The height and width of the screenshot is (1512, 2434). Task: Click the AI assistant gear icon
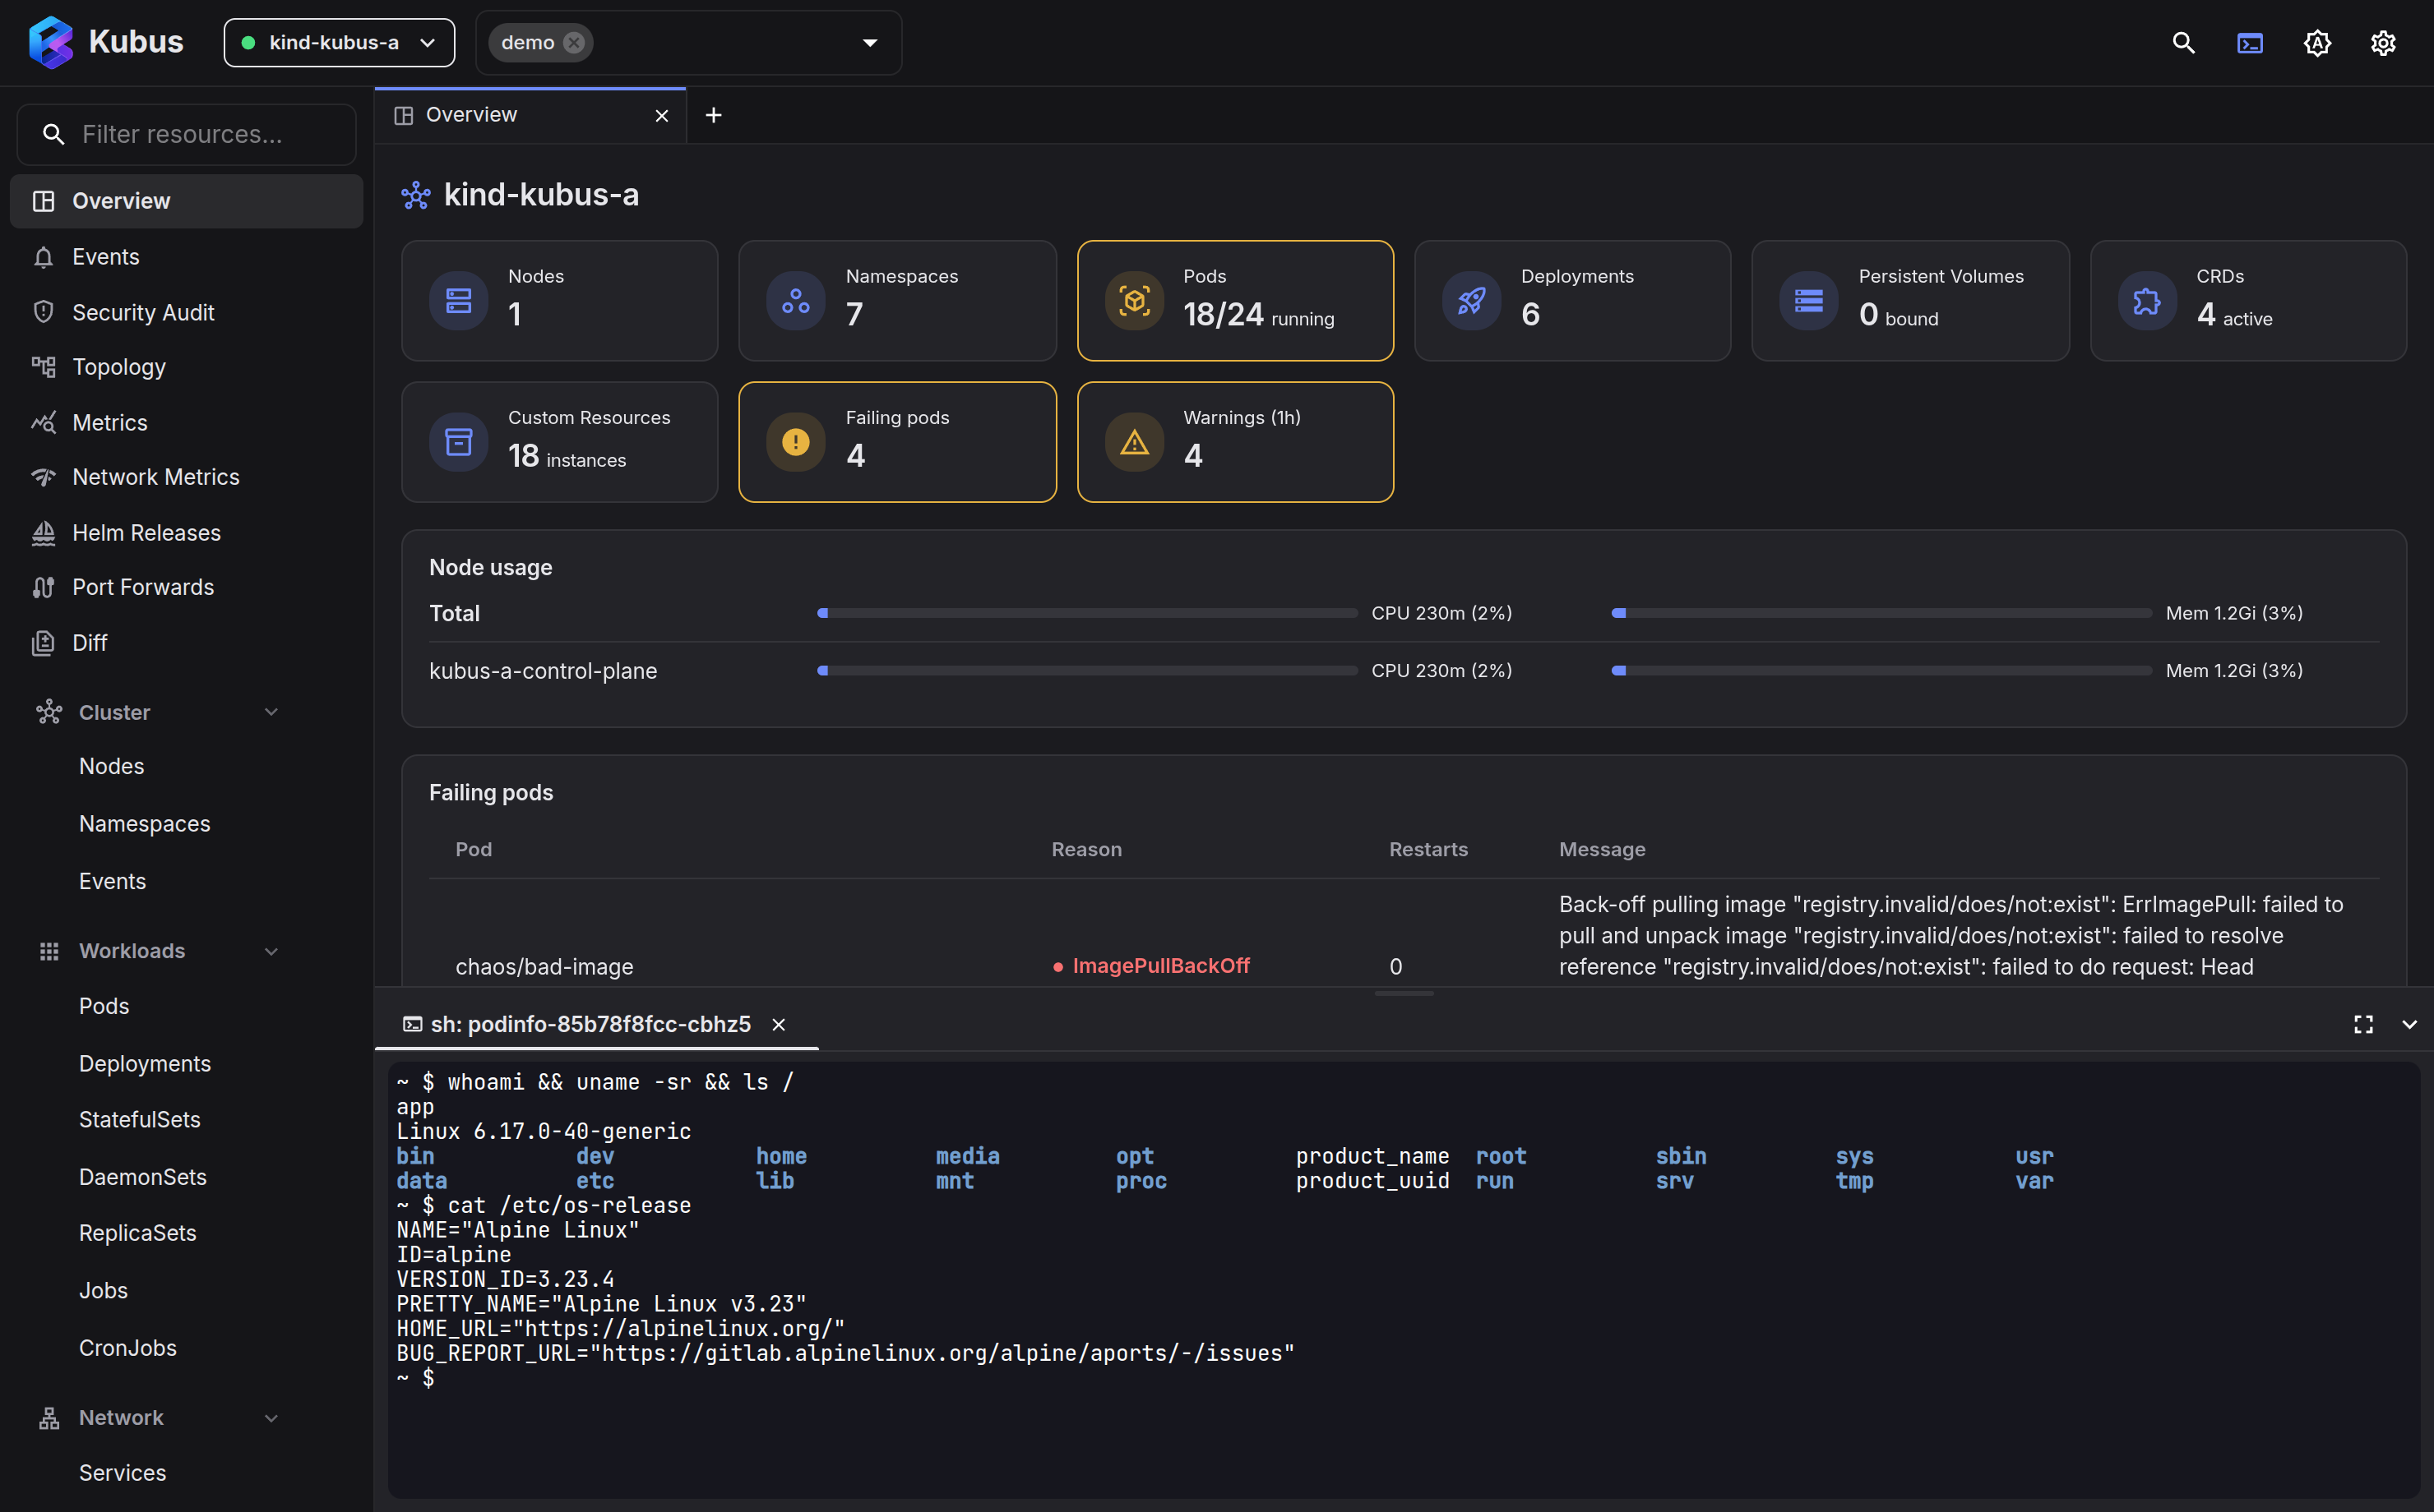click(x=2317, y=43)
